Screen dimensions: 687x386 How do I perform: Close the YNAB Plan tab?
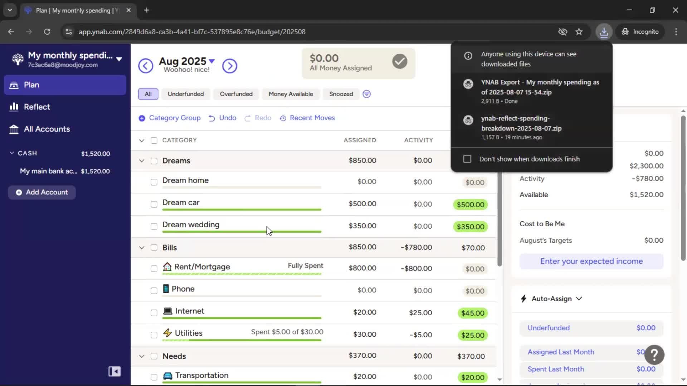coord(128,10)
